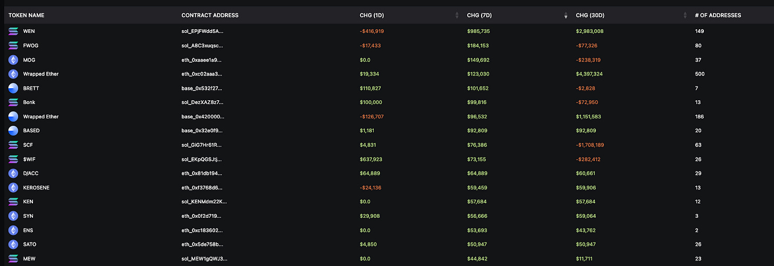This screenshot has width=774, height=266.
Task: Select the KEN token name
Action: [x=29, y=202]
